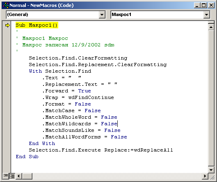Open the (General) object dropdown arrow
217x182 pixels.
pos(102,14)
